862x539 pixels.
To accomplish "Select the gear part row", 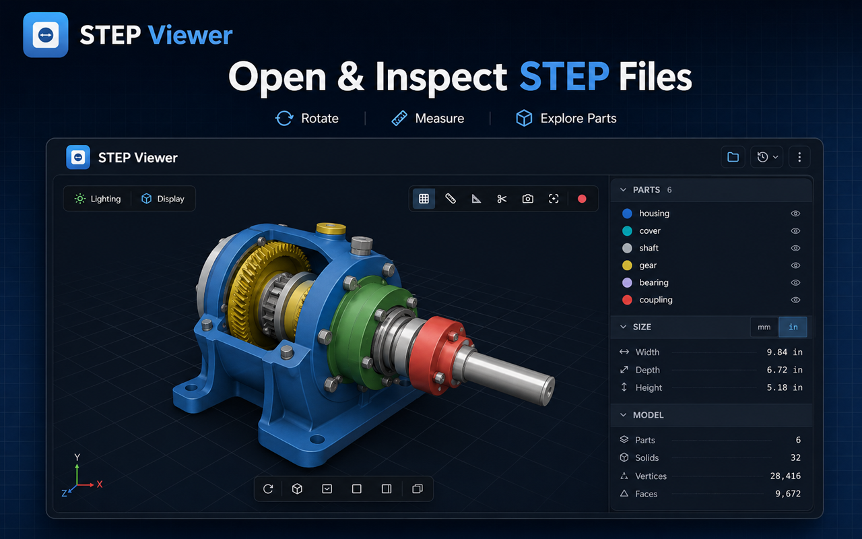I will click(x=711, y=265).
